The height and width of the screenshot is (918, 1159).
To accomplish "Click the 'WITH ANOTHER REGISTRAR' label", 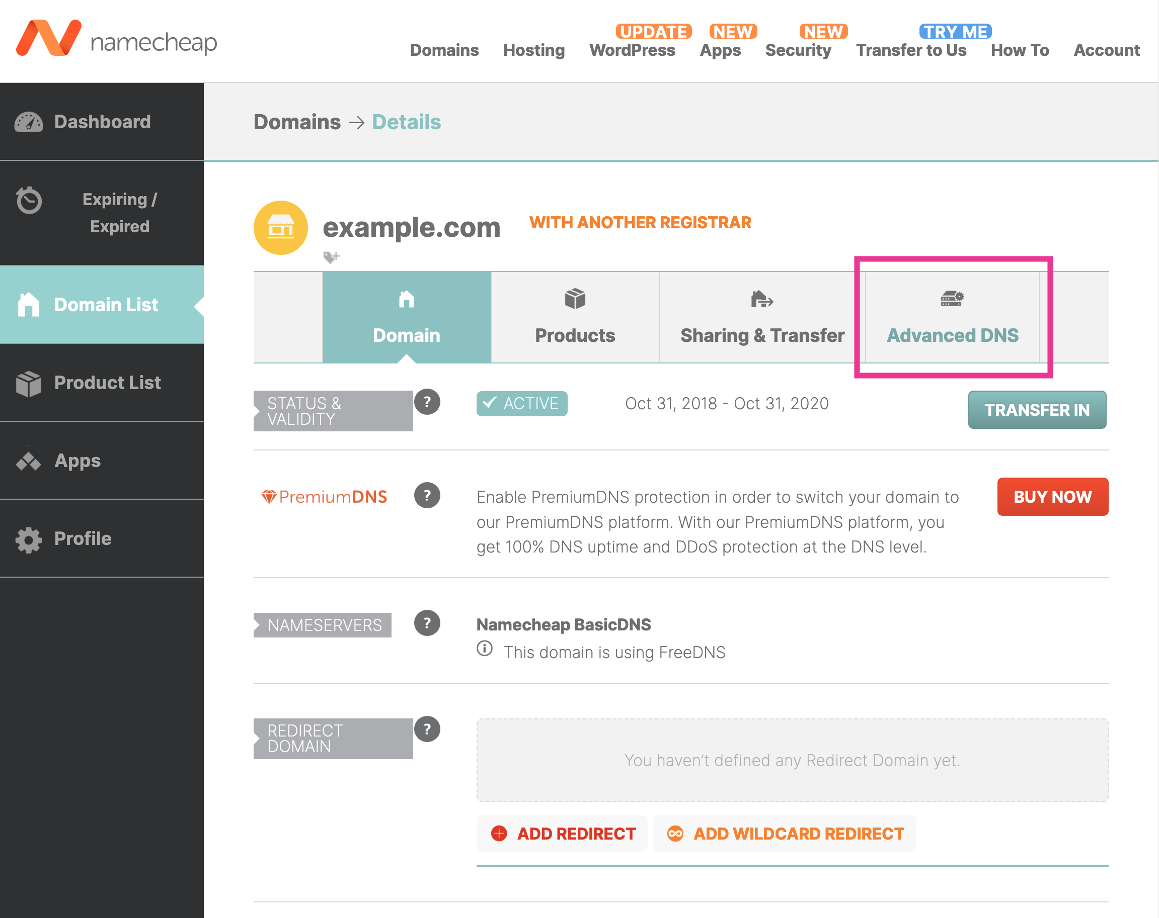I will [640, 222].
